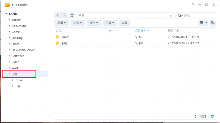Open the search magnifier options

[x=180, y=16]
